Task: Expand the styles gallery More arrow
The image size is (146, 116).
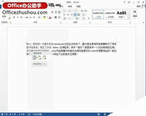Action: tap(129, 18)
